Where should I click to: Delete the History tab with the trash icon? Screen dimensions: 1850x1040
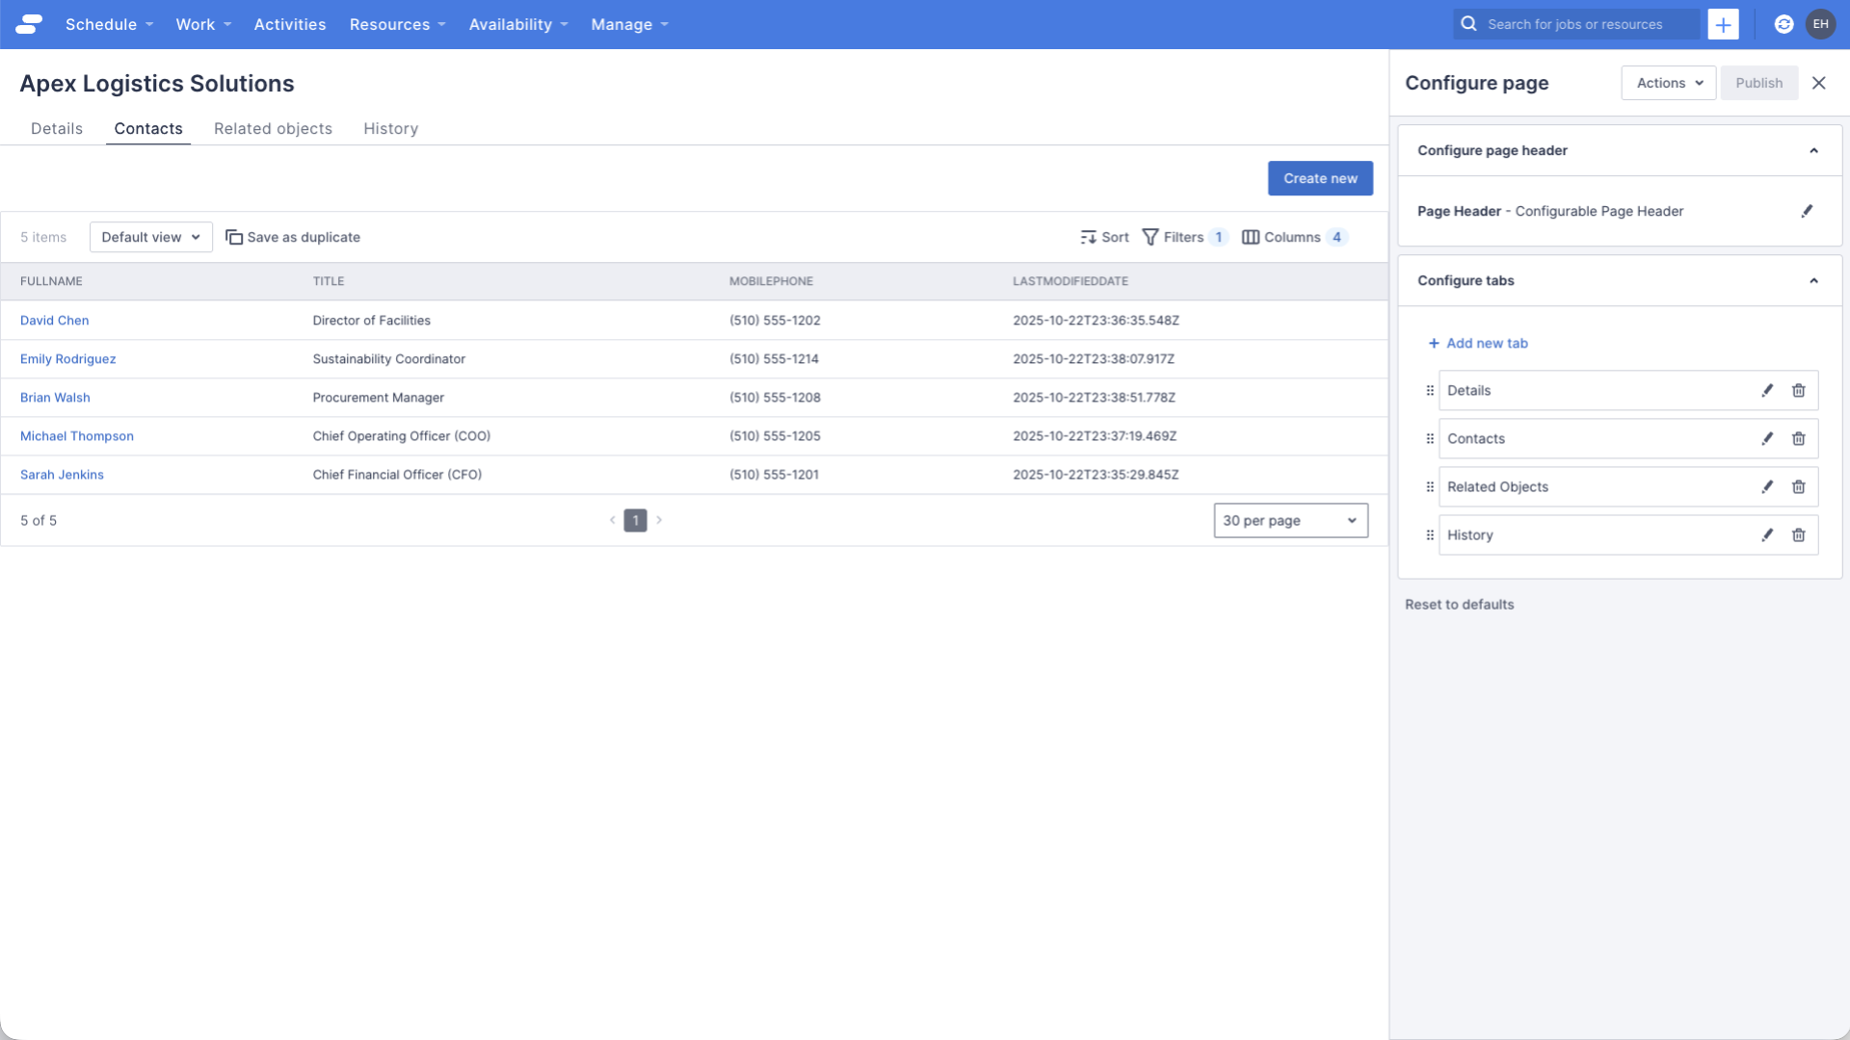point(1799,534)
